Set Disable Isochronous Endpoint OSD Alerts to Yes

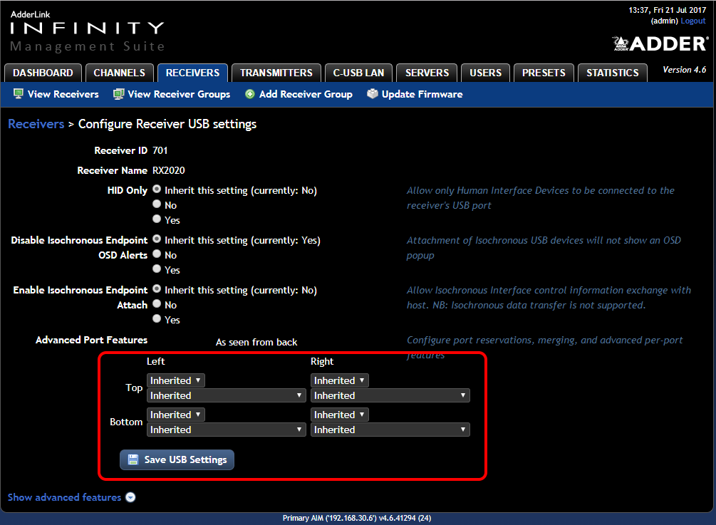(157, 269)
